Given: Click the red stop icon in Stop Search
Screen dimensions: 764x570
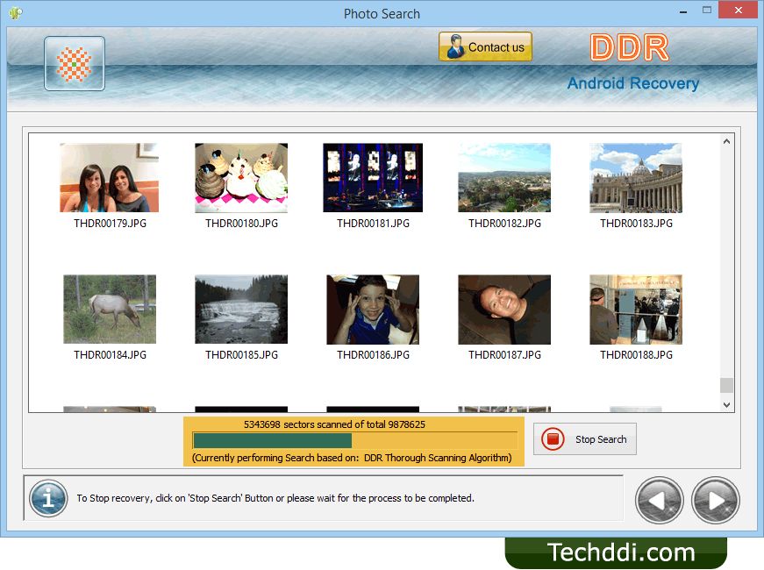Looking at the screenshot, I should (553, 439).
